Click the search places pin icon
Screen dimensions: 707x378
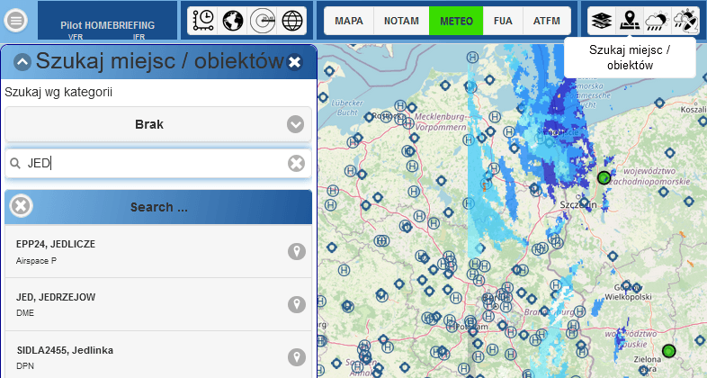point(630,21)
